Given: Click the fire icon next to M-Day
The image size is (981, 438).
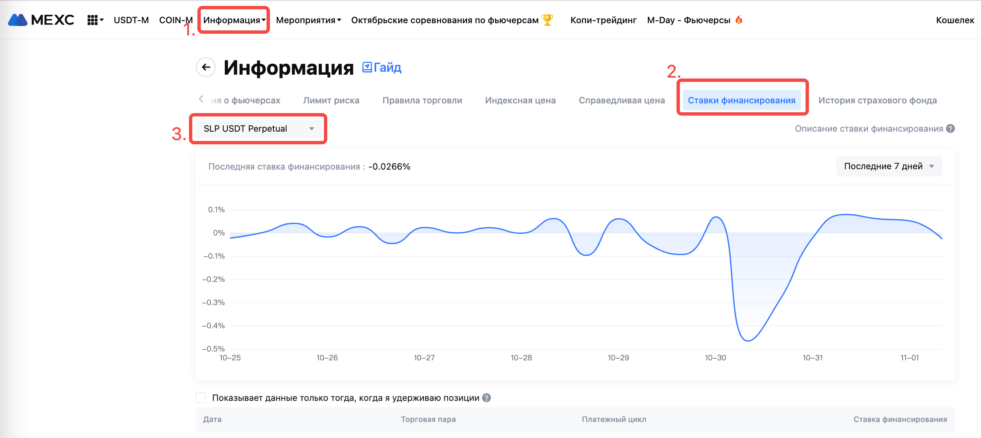Looking at the screenshot, I should click(x=738, y=20).
